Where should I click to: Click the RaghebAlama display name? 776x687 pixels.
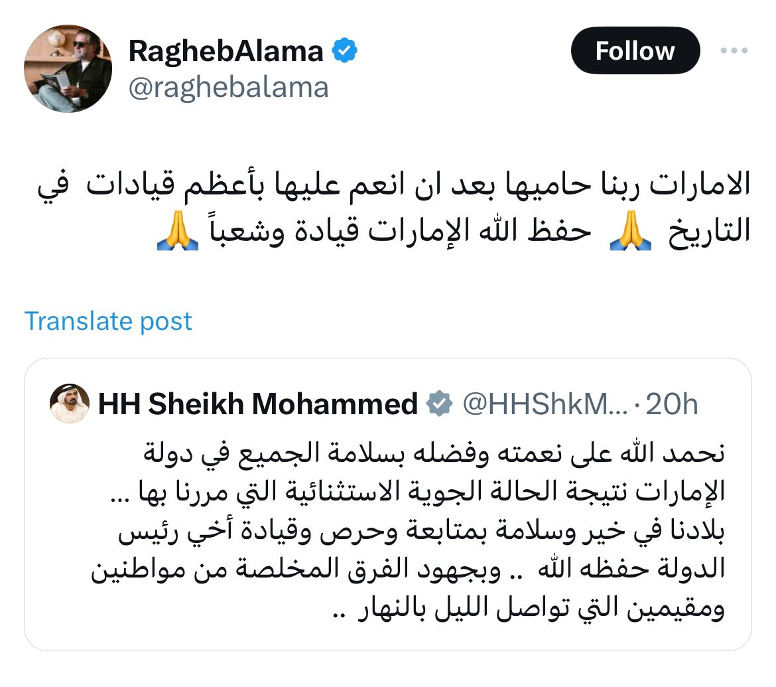[226, 52]
